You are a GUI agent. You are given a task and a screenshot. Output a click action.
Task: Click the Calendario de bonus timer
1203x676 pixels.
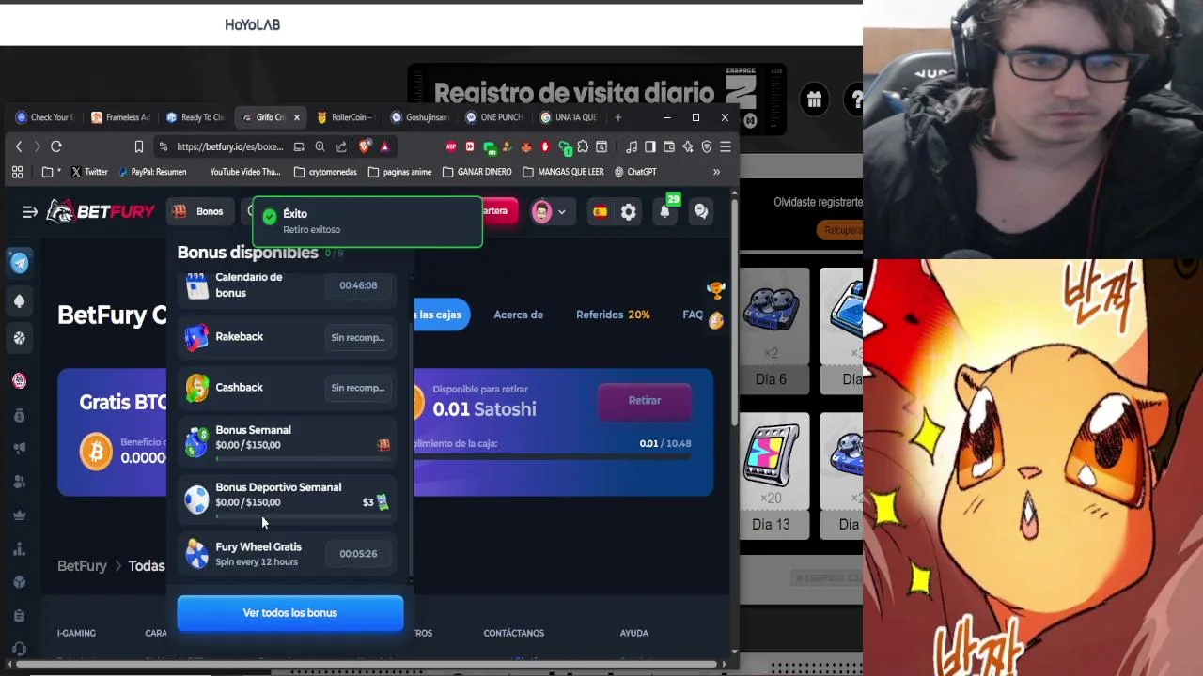tap(358, 285)
